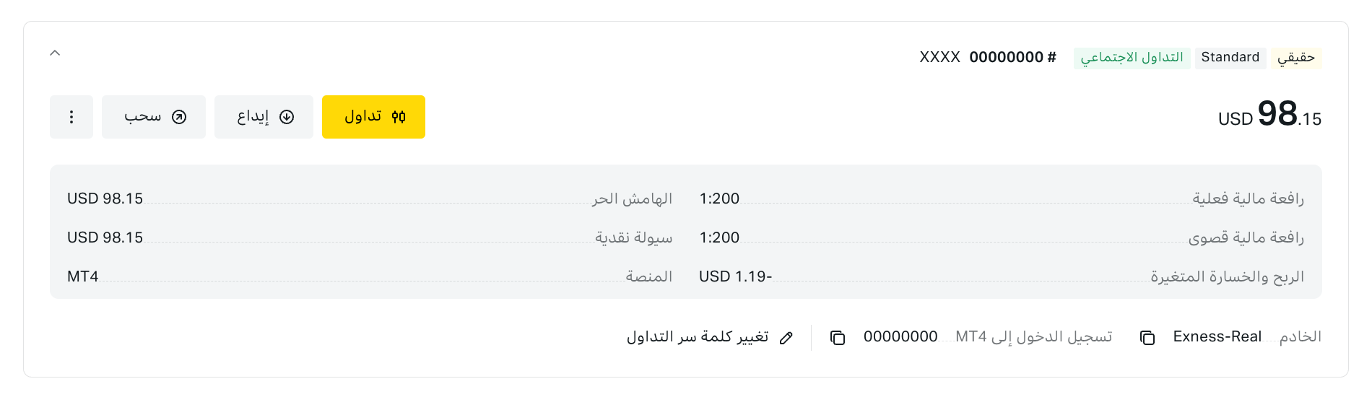Click the candlestick icon in trade button
Image resolution: width=1372 pixels, height=397 pixels.
coord(399,117)
